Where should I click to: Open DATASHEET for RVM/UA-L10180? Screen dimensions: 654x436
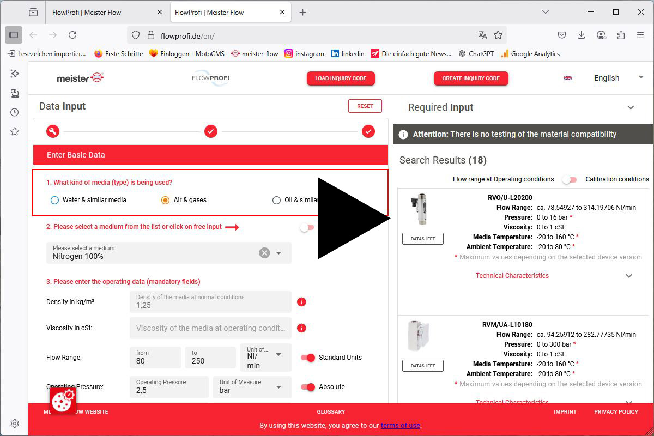[423, 366]
